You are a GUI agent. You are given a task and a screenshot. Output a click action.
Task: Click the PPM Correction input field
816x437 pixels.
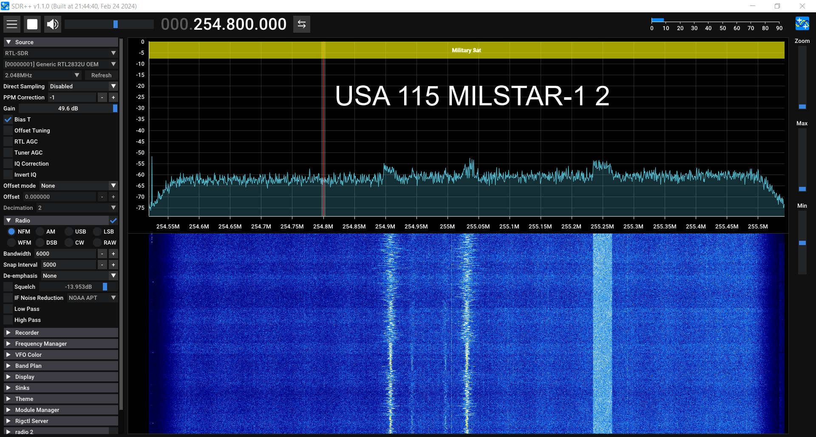click(x=72, y=97)
